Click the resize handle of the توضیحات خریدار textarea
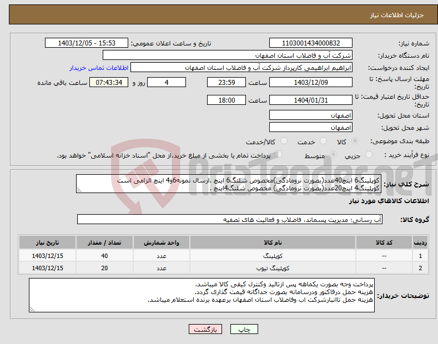Viewport: 438px width, 344px height. point(32,309)
